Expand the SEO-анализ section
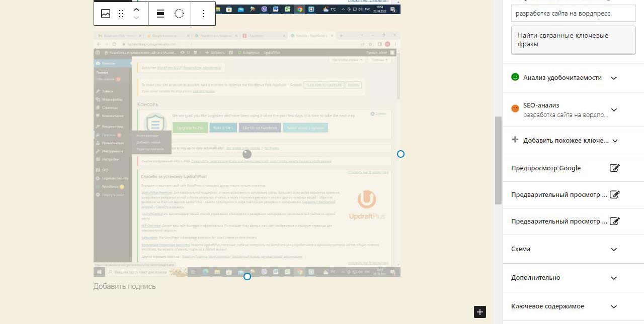Image resolution: width=644 pixels, height=324 pixels. (x=613, y=110)
